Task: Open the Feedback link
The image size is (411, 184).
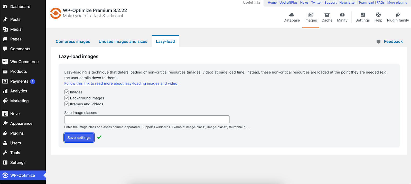Action: pyautogui.click(x=393, y=41)
